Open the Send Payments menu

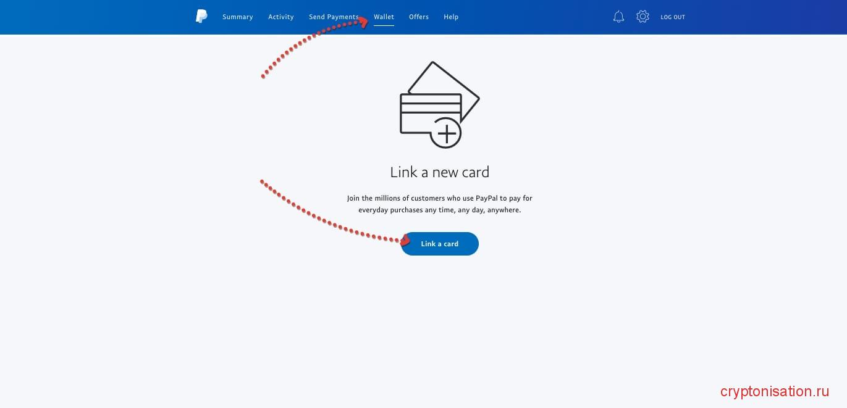[x=334, y=17]
